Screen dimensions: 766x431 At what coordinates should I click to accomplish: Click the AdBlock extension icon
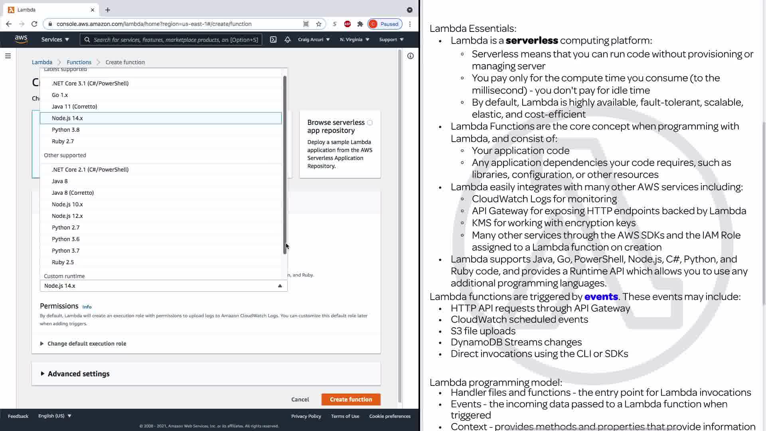tap(347, 24)
